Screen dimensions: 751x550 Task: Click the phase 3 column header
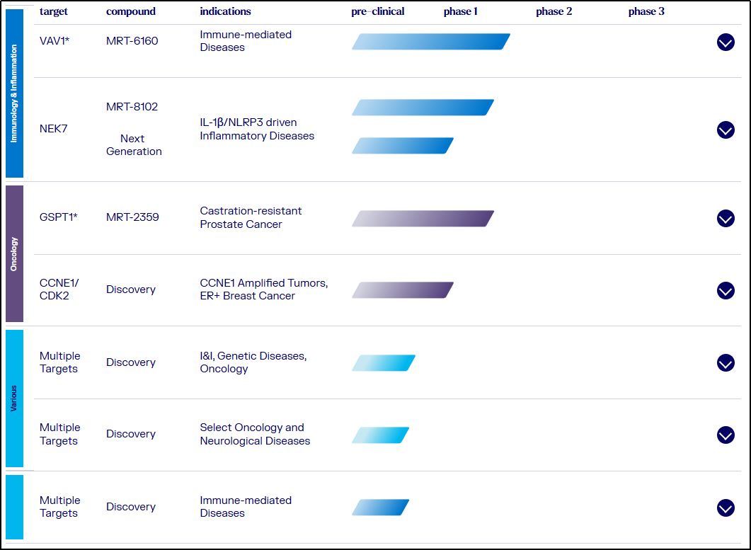tap(646, 11)
